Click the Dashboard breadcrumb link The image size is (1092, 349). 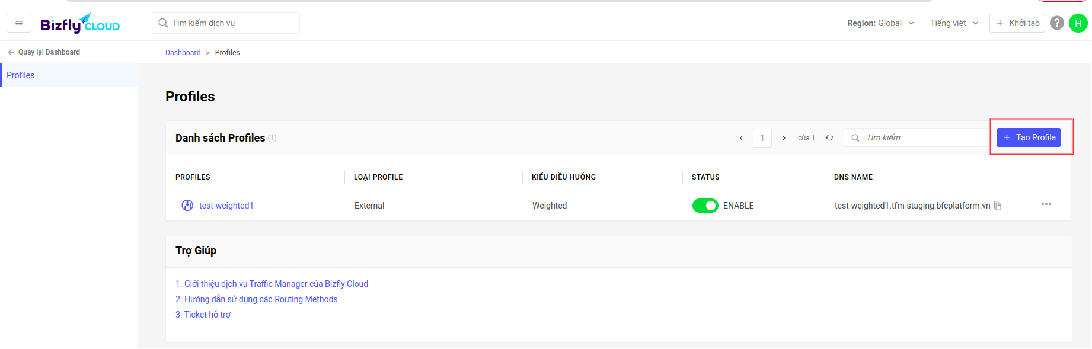click(183, 53)
